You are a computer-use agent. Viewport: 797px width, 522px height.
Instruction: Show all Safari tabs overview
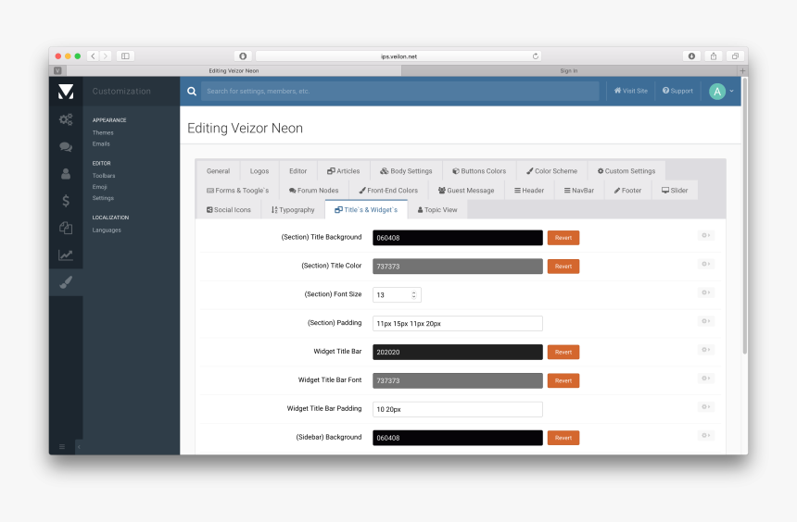click(x=735, y=56)
